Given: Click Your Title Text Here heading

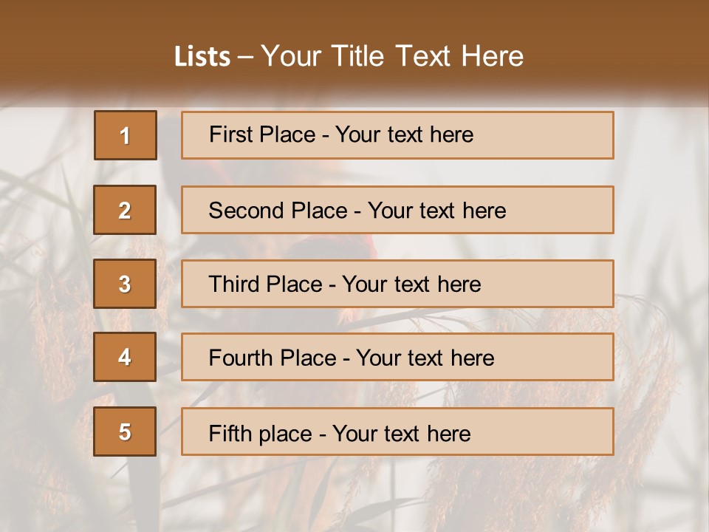Looking at the screenshot, I should pos(392,56).
